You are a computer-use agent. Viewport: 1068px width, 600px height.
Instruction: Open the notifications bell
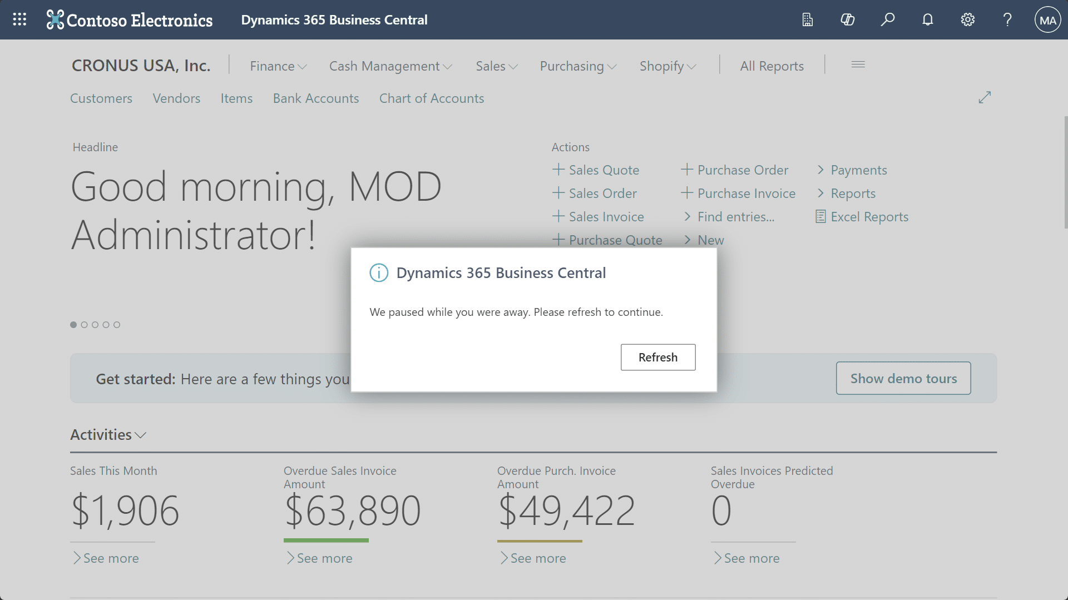click(928, 20)
